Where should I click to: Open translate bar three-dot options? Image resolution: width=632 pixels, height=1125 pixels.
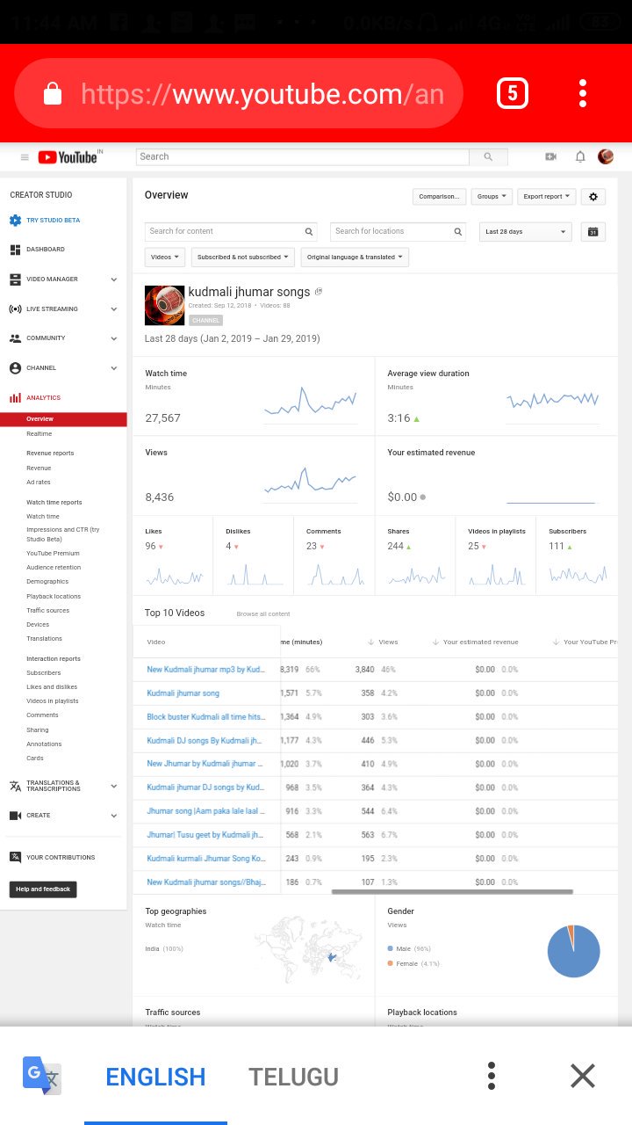tap(492, 1076)
